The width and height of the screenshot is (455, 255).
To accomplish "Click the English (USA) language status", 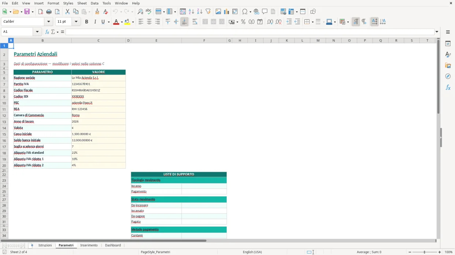I will pos(252,252).
